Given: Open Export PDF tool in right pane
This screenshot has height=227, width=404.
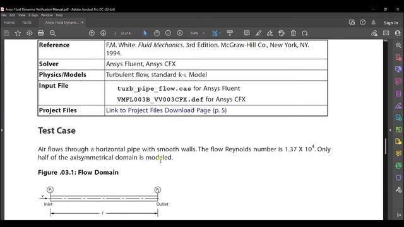Looking at the screenshot, I should point(398,118).
